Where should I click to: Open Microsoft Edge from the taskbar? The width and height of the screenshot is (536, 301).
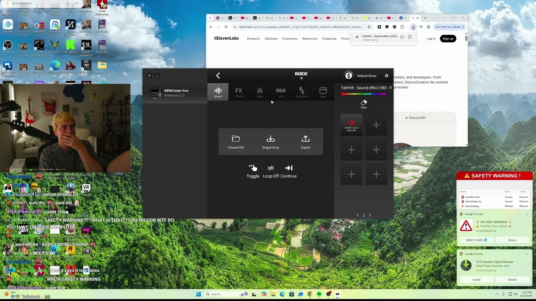[282, 294]
